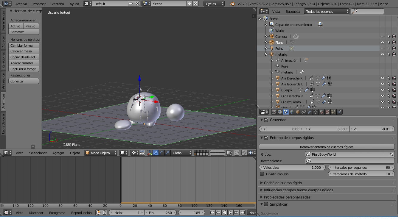The height and width of the screenshot is (222, 407).
Task: Expand the Caché de cuerpo rígido panel
Action: click(x=283, y=183)
